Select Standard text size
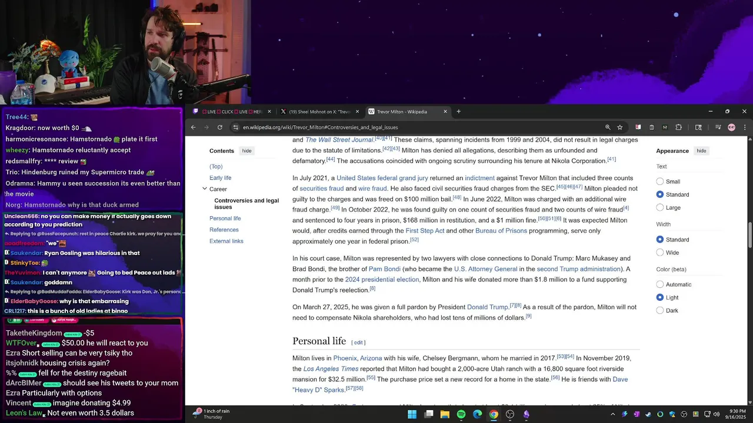 pos(660,194)
